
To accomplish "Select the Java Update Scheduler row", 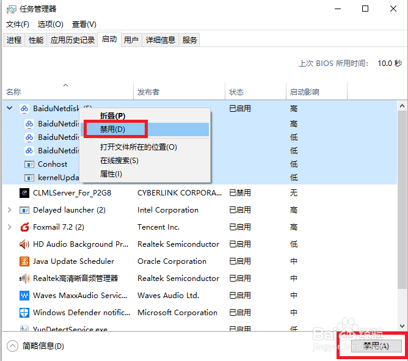I will coord(200,261).
